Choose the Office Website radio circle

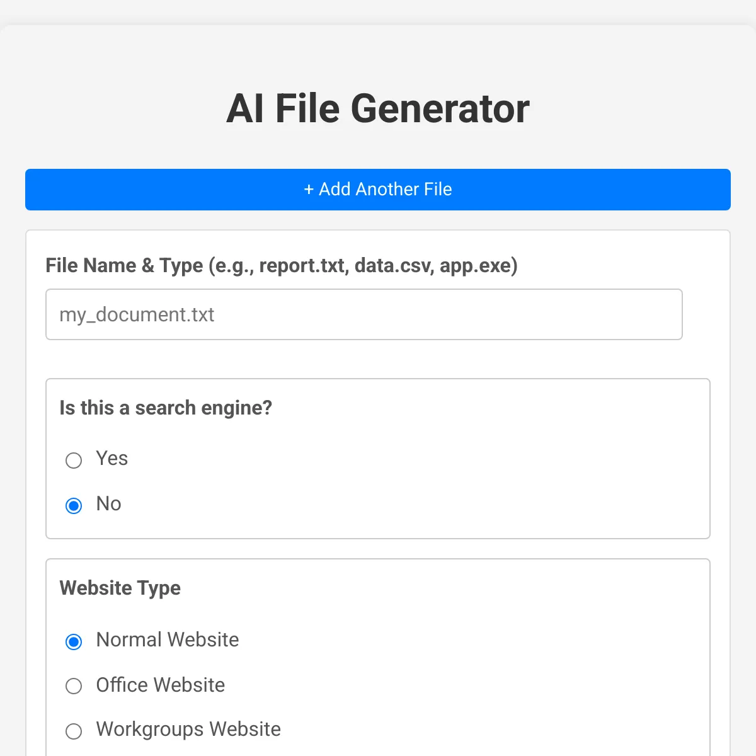coord(74,686)
